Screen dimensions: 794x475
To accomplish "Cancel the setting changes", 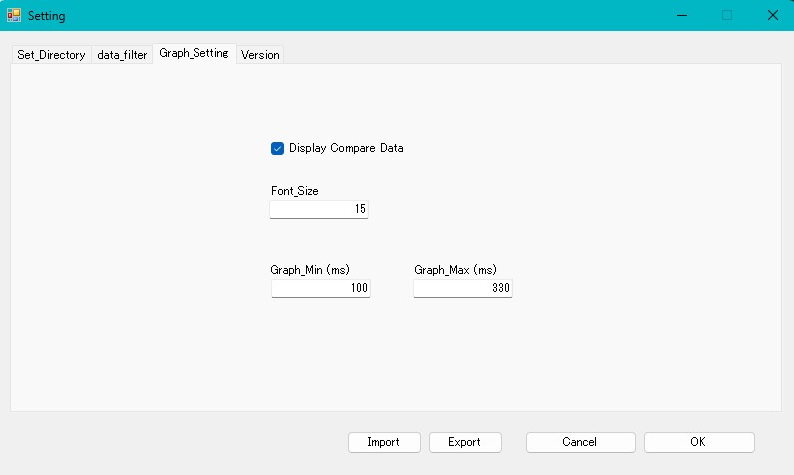I will coord(581,442).
